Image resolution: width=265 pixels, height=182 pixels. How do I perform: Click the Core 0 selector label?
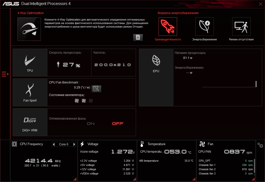click(x=64, y=144)
